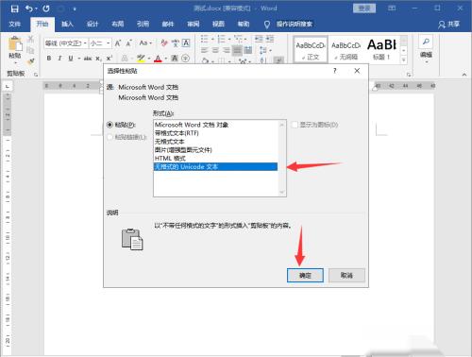
Task: Click the Numbering list icon
Action: 222,39
